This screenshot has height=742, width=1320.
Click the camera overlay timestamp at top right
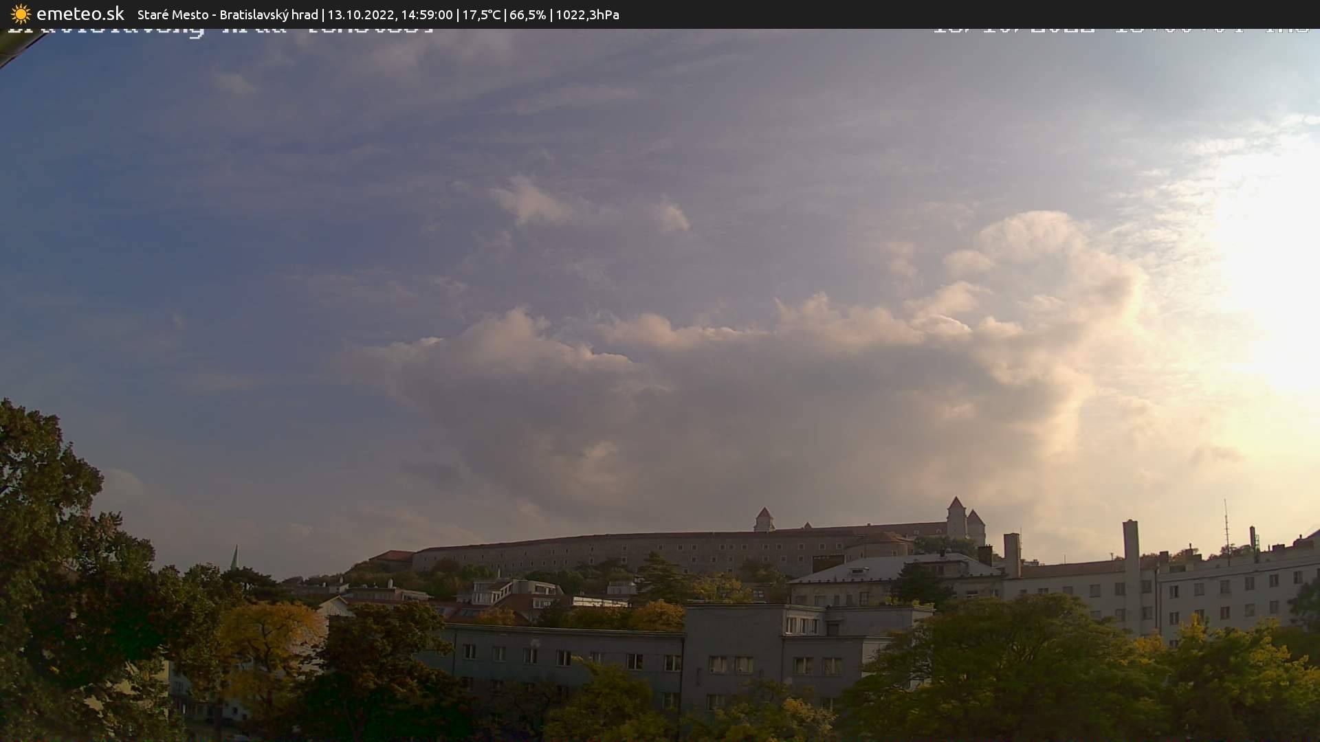(1121, 30)
